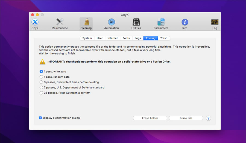
Task: Click the yellow warning triangle icon
Action: [x=42, y=62]
